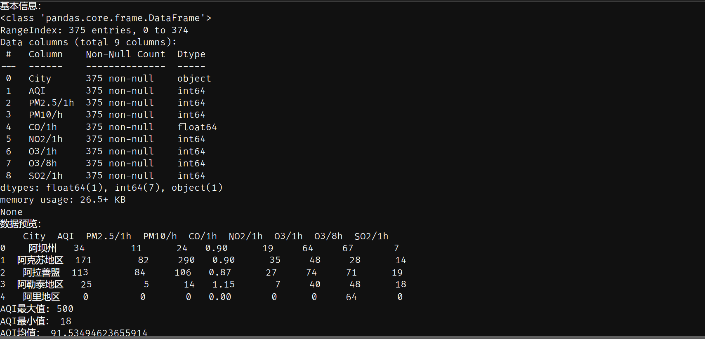Click the '基本信息:' heading text
Screen dimensions: 705x339
21,6
